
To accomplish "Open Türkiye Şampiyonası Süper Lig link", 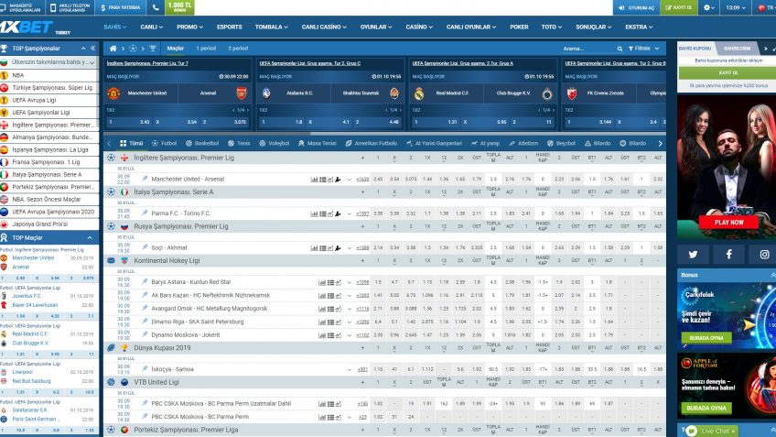I will click(x=49, y=88).
